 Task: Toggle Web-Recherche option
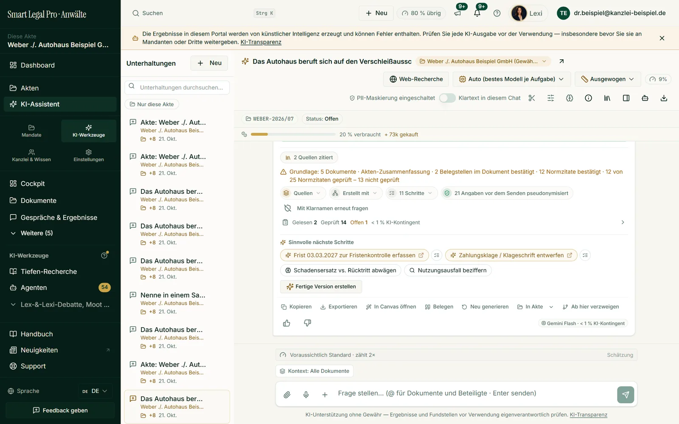click(x=416, y=79)
